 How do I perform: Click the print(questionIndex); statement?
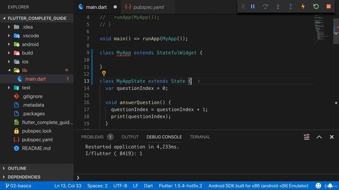coord(141,117)
